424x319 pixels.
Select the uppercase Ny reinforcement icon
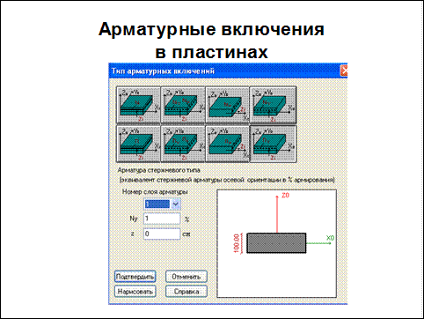273,105
